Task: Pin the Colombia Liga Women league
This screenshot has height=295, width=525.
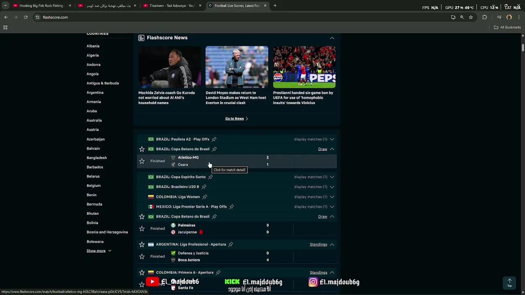Action: click(x=205, y=197)
